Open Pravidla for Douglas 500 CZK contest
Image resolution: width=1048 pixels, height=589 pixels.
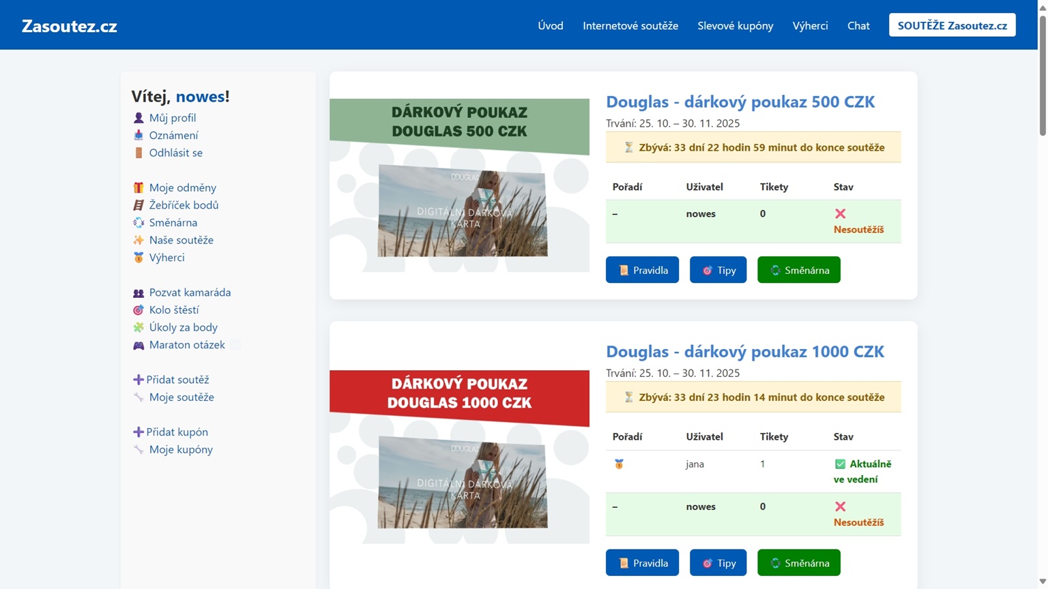[x=642, y=270]
